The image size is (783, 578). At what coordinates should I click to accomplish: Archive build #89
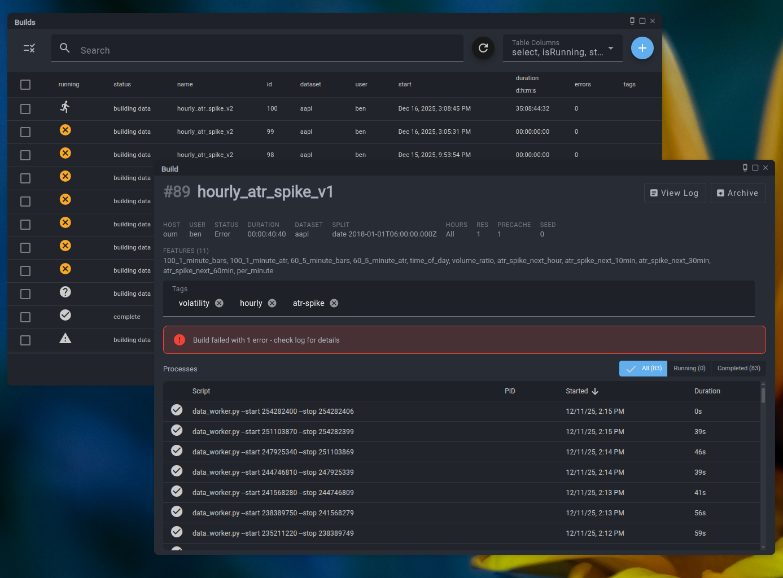738,193
